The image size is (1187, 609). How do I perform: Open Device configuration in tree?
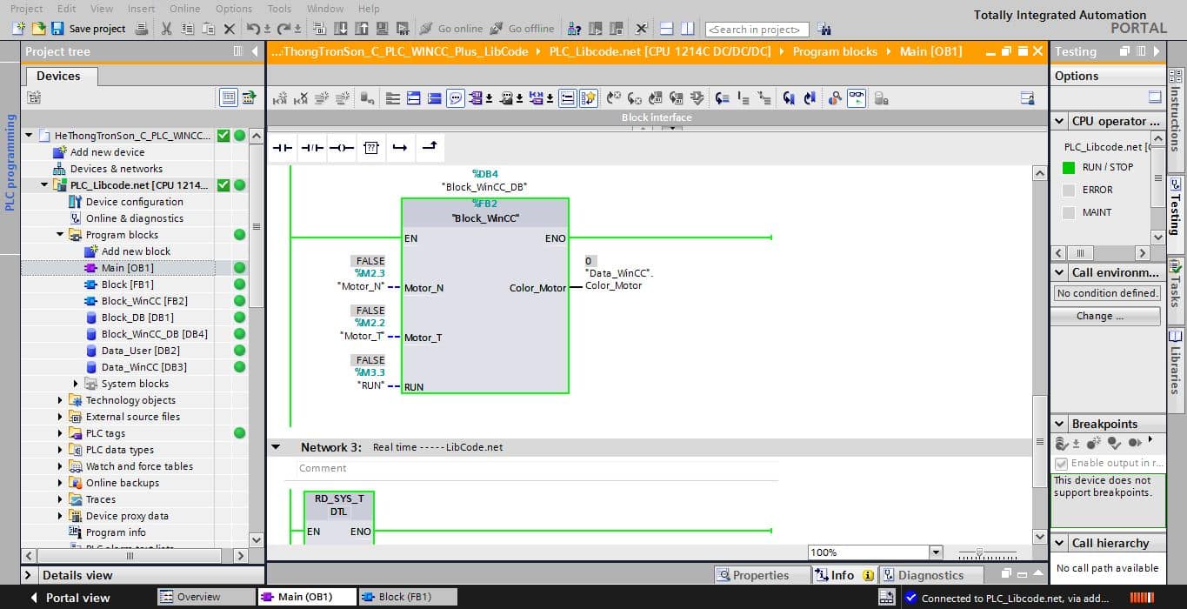(x=134, y=202)
